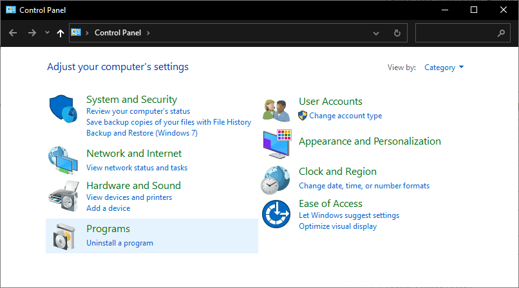Image resolution: width=519 pixels, height=288 pixels.
Task: Open the Programs category heading
Action: click(108, 229)
